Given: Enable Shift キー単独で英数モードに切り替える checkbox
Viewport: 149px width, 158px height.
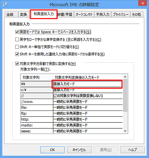Looking at the screenshot, I should pyautogui.click(x=17, y=47).
